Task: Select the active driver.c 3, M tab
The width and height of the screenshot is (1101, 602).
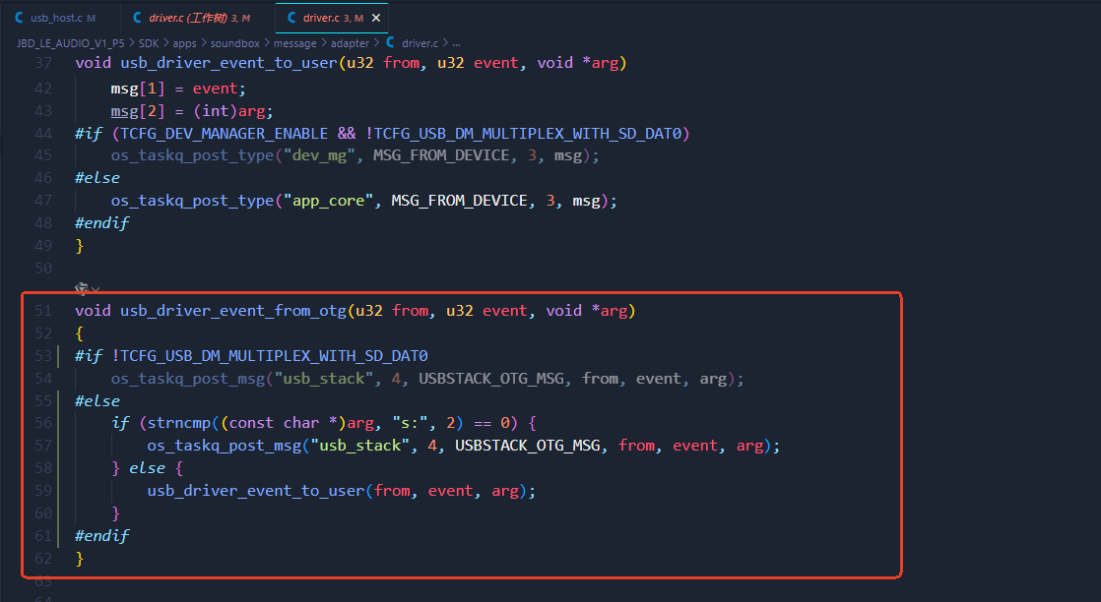Action: 332,18
